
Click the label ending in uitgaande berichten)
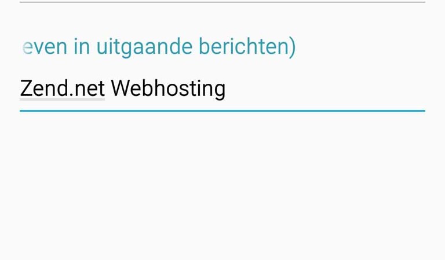tap(159, 47)
